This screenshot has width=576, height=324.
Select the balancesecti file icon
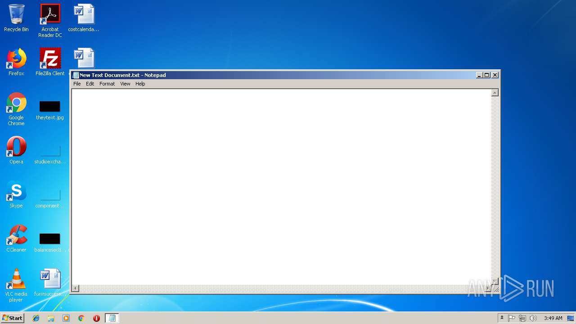click(x=50, y=242)
